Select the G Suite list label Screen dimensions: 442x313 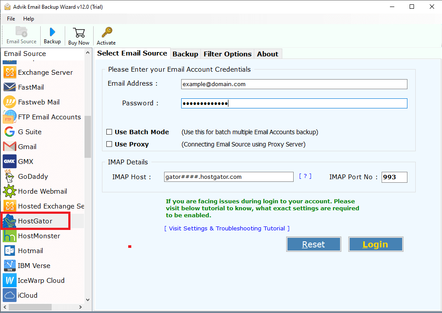pyautogui.click(x=30, y=132)
